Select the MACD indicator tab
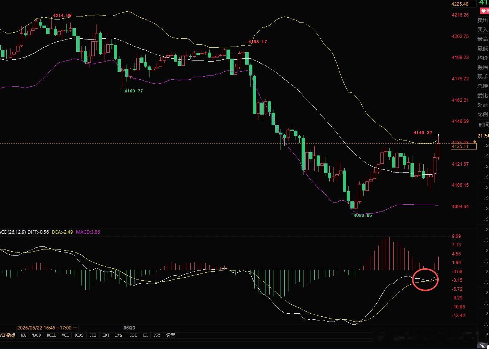The width and height of the screenshot is (489, 349). pos(36,335)
